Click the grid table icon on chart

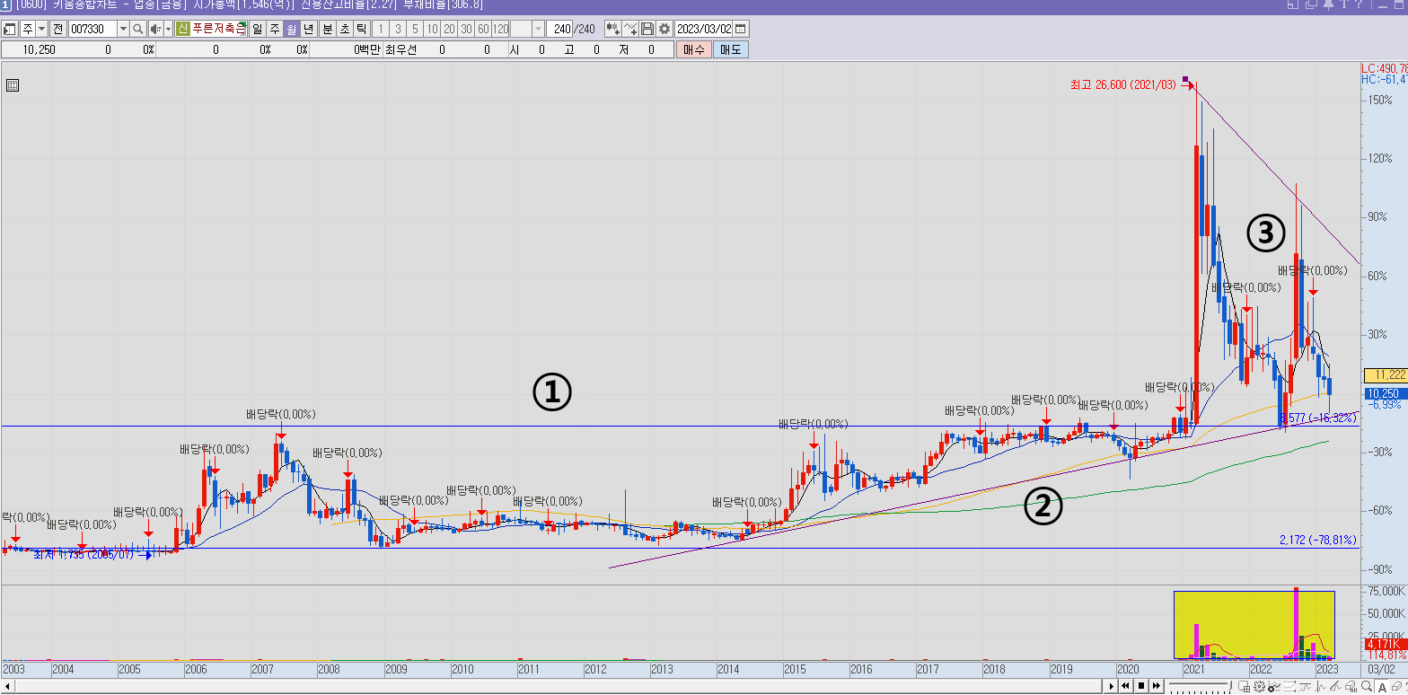pos(13,85)
